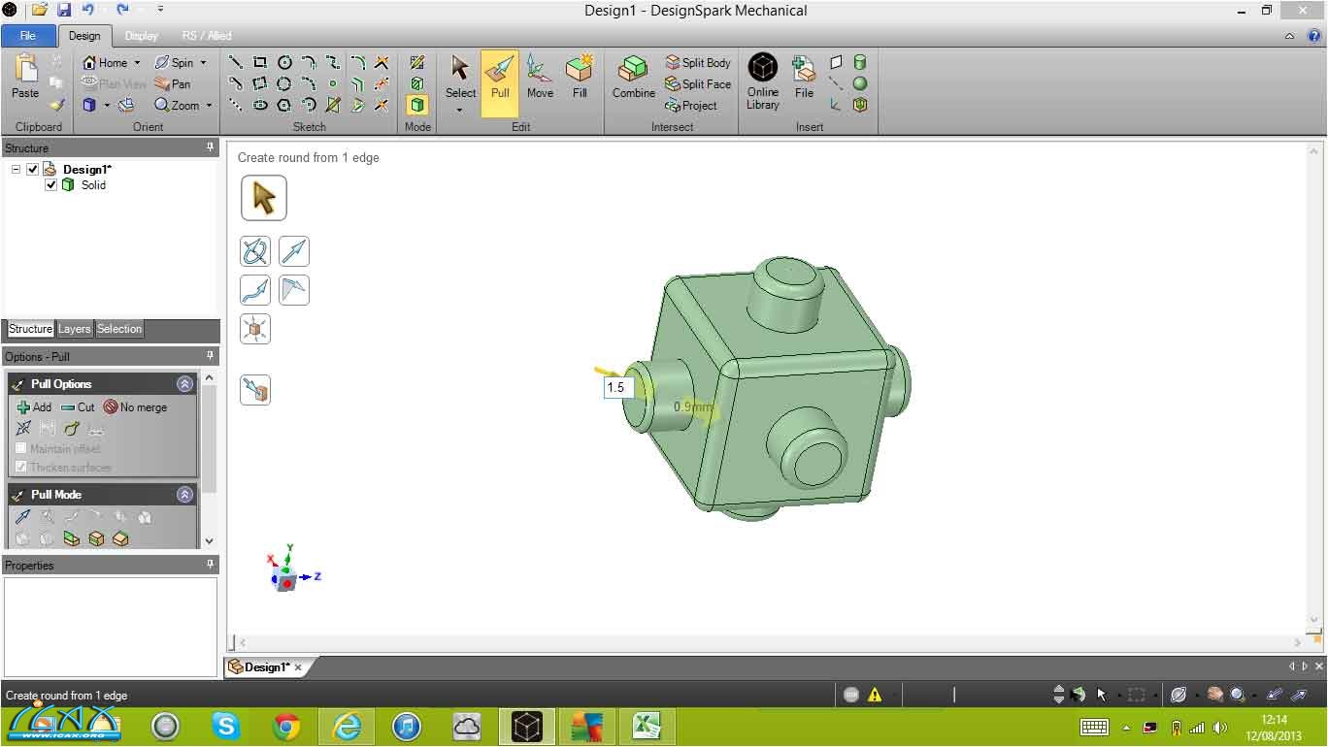Insert a File from ribbon
The height and width of the screenshot is (747, 1328).
(804, 78)
